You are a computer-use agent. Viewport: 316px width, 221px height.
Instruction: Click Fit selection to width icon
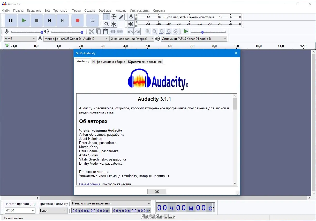point(162,32)
